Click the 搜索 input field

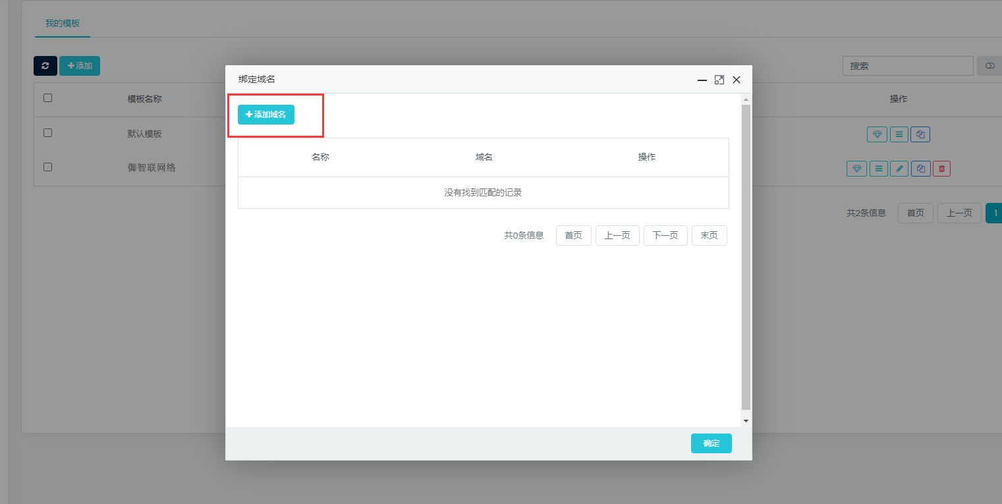click(x=907, y=66)
